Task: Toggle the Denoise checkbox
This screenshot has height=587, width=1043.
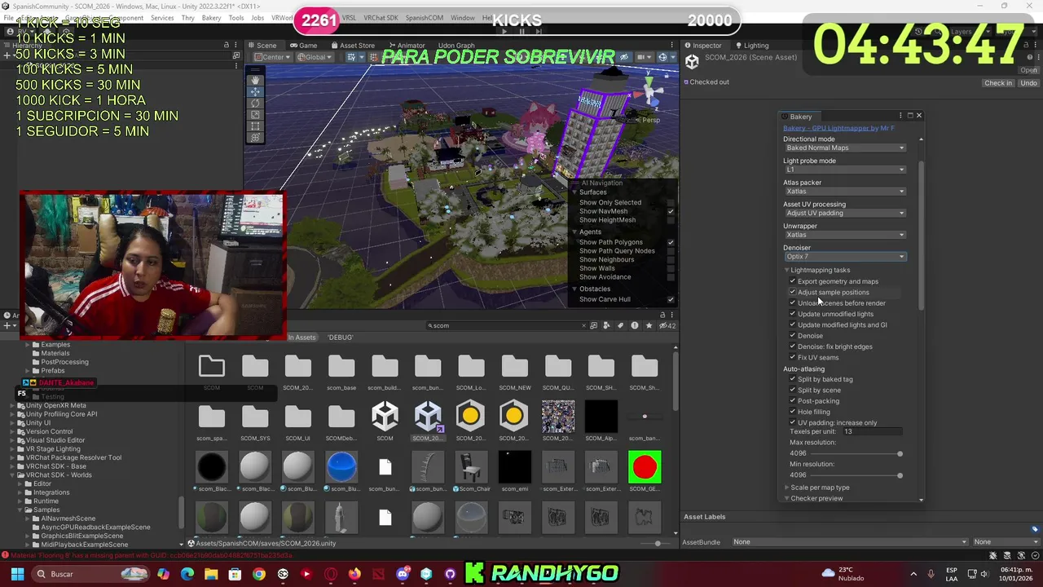Action: (x=792, y=335)
